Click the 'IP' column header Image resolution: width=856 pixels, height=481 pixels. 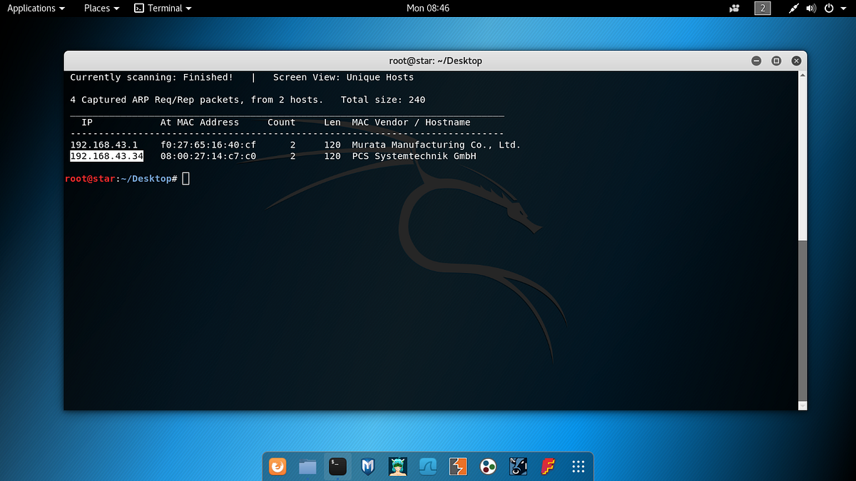click(x=87, y=123)
